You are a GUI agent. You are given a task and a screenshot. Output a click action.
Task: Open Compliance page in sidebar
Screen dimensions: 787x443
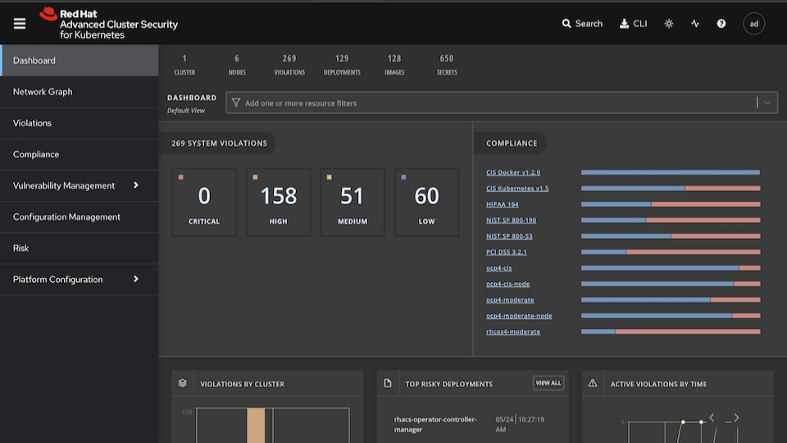[x=80, y=154]
